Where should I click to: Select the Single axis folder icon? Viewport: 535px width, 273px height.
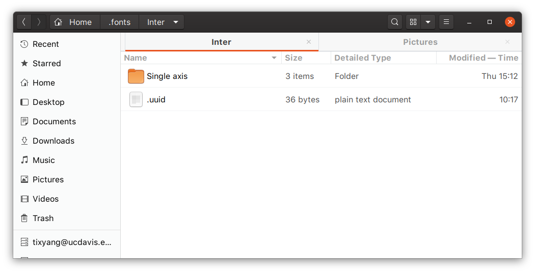[136, 76]
